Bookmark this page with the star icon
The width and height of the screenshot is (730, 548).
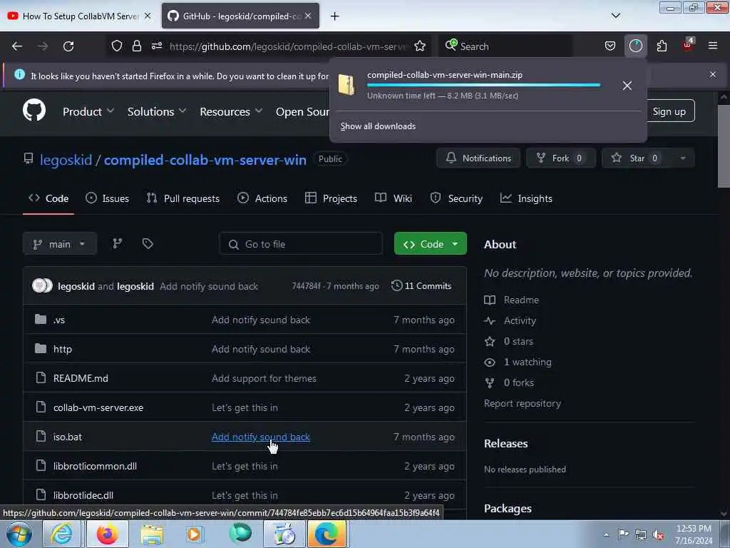tap(420, 46)
